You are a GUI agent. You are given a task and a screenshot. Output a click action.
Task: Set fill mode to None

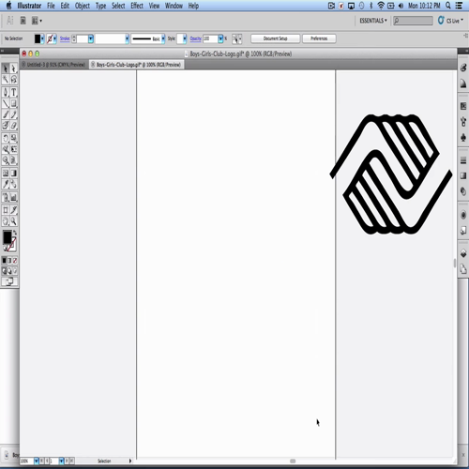coord(15,260)
